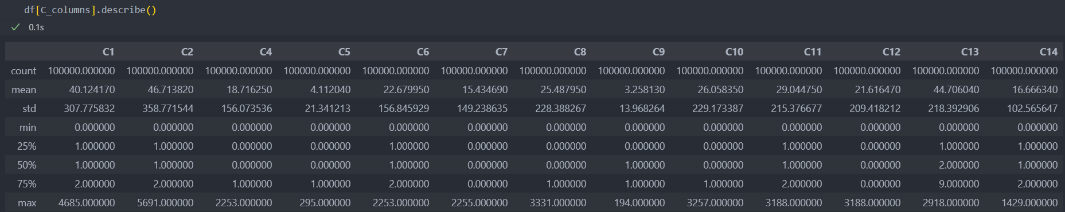The width and height of the screenshot is (1065, 212).
Task: Click the green execution success checkmark icon
Action: click(15, 27)
